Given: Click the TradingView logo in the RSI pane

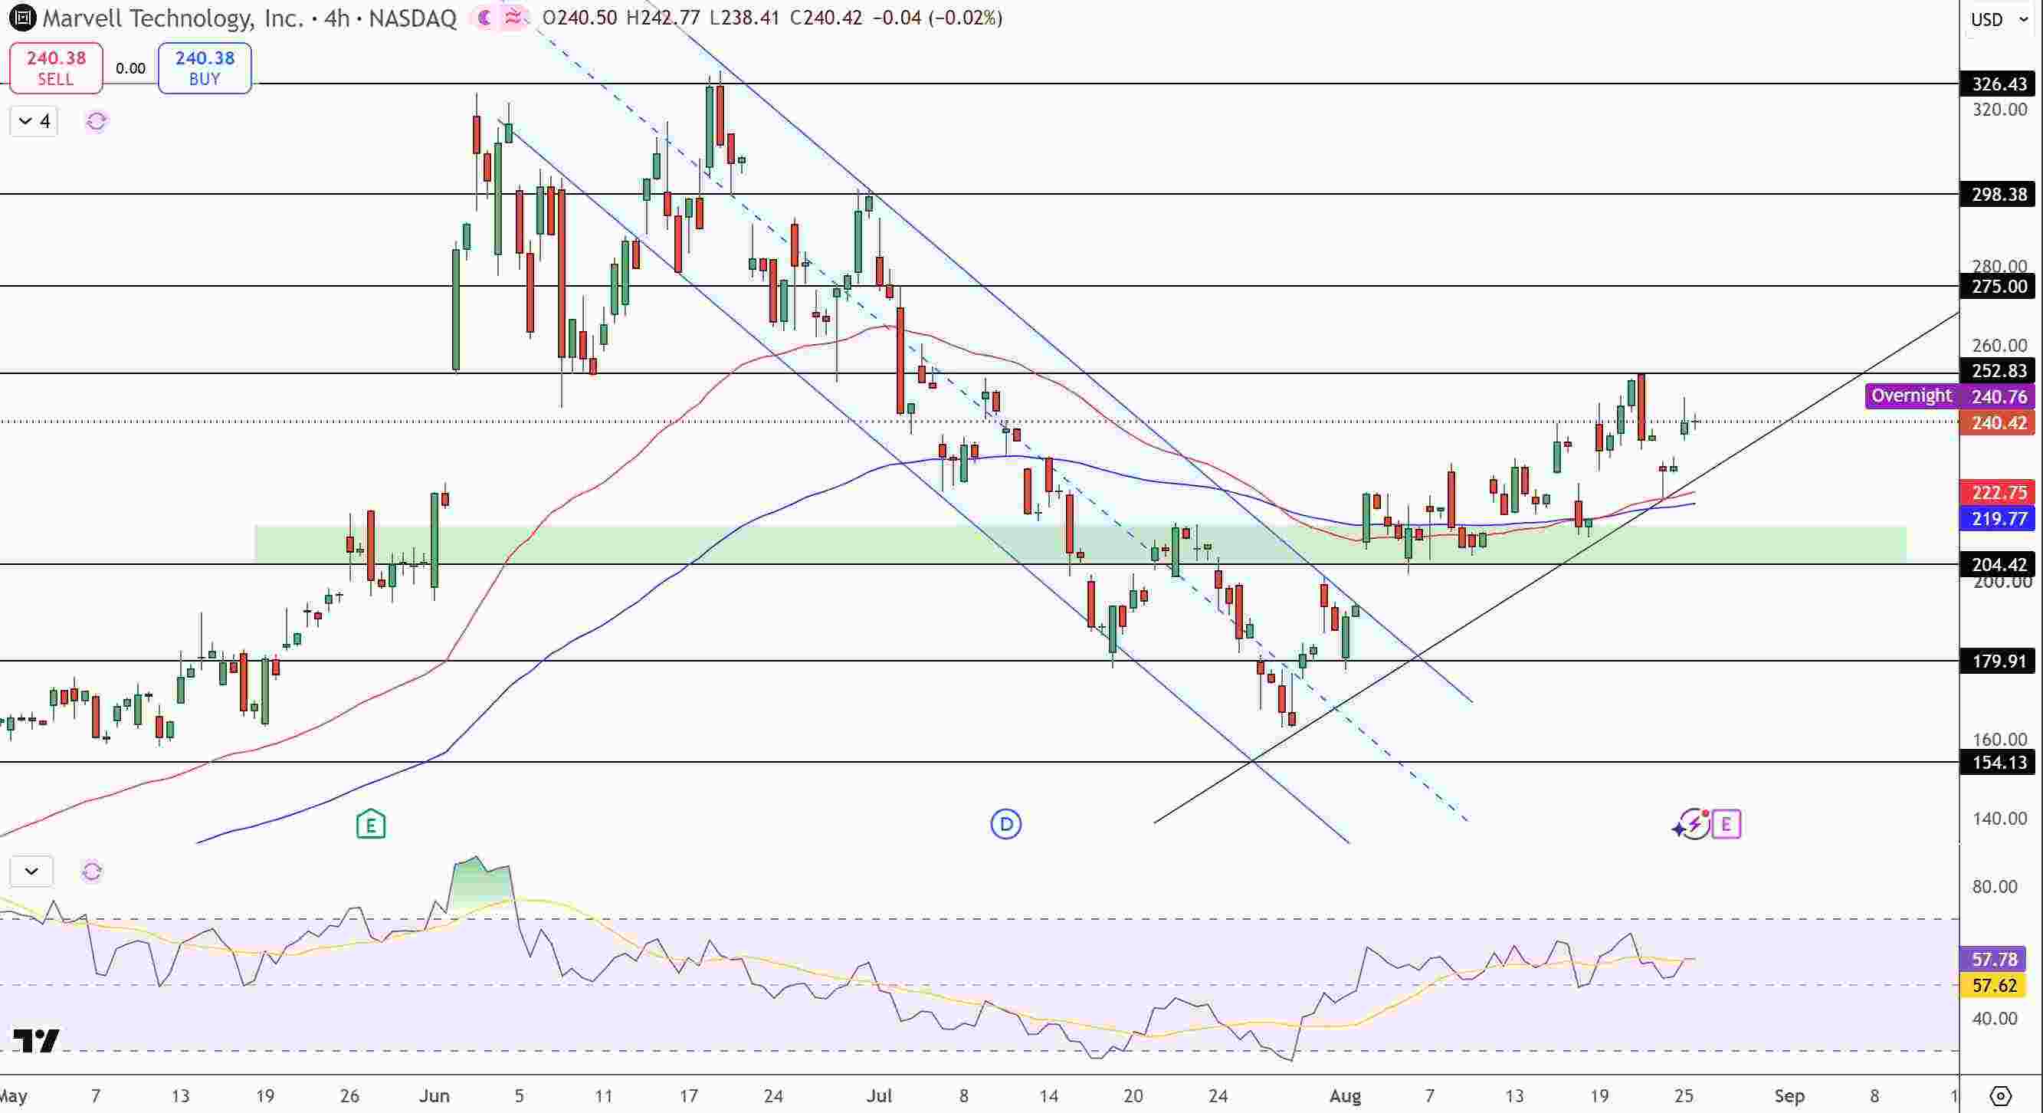Looking at the screenshot, I should click(x=37, y=1040).
